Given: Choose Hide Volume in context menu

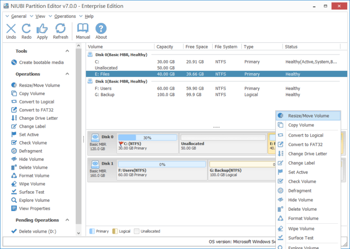Looking at the screenshot, I should [308, 200].
